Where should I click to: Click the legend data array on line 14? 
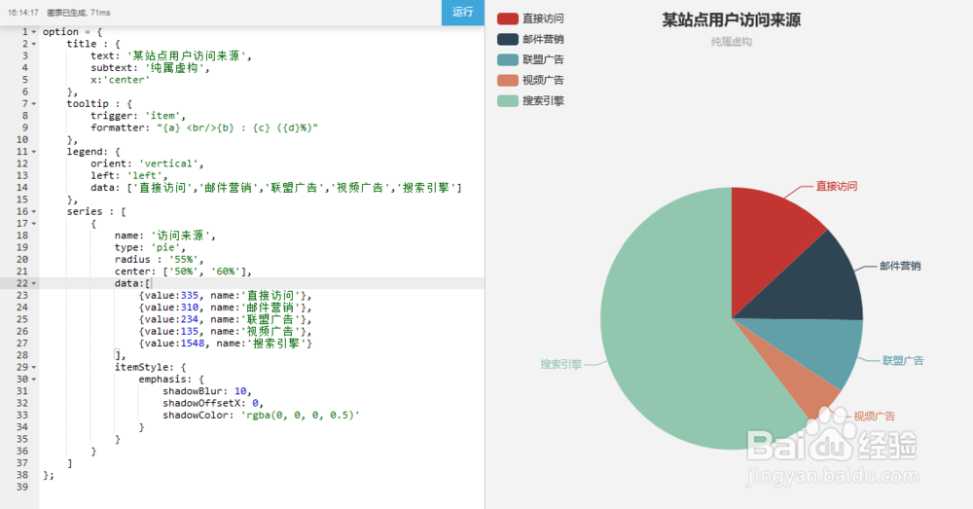click(294, 188)
